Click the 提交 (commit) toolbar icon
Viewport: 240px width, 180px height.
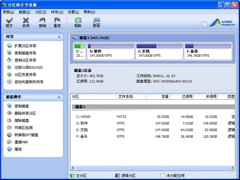coord(9,20)
